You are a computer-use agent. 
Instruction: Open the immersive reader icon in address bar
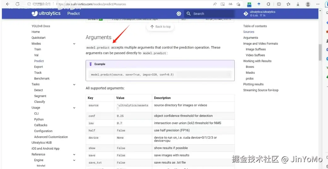[x=223, y=4]
